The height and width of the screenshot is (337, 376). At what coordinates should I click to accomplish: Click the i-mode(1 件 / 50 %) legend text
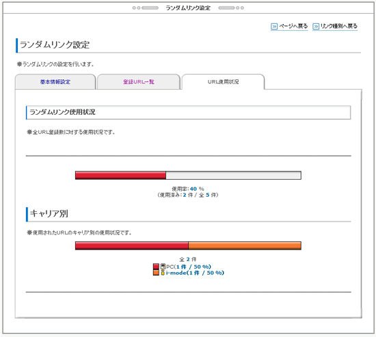coord(195,273)
